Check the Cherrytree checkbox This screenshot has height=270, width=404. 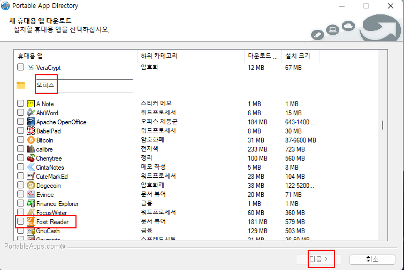[x=21, y=158]
